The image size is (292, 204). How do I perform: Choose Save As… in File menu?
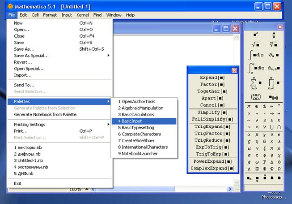coord(59,49)
